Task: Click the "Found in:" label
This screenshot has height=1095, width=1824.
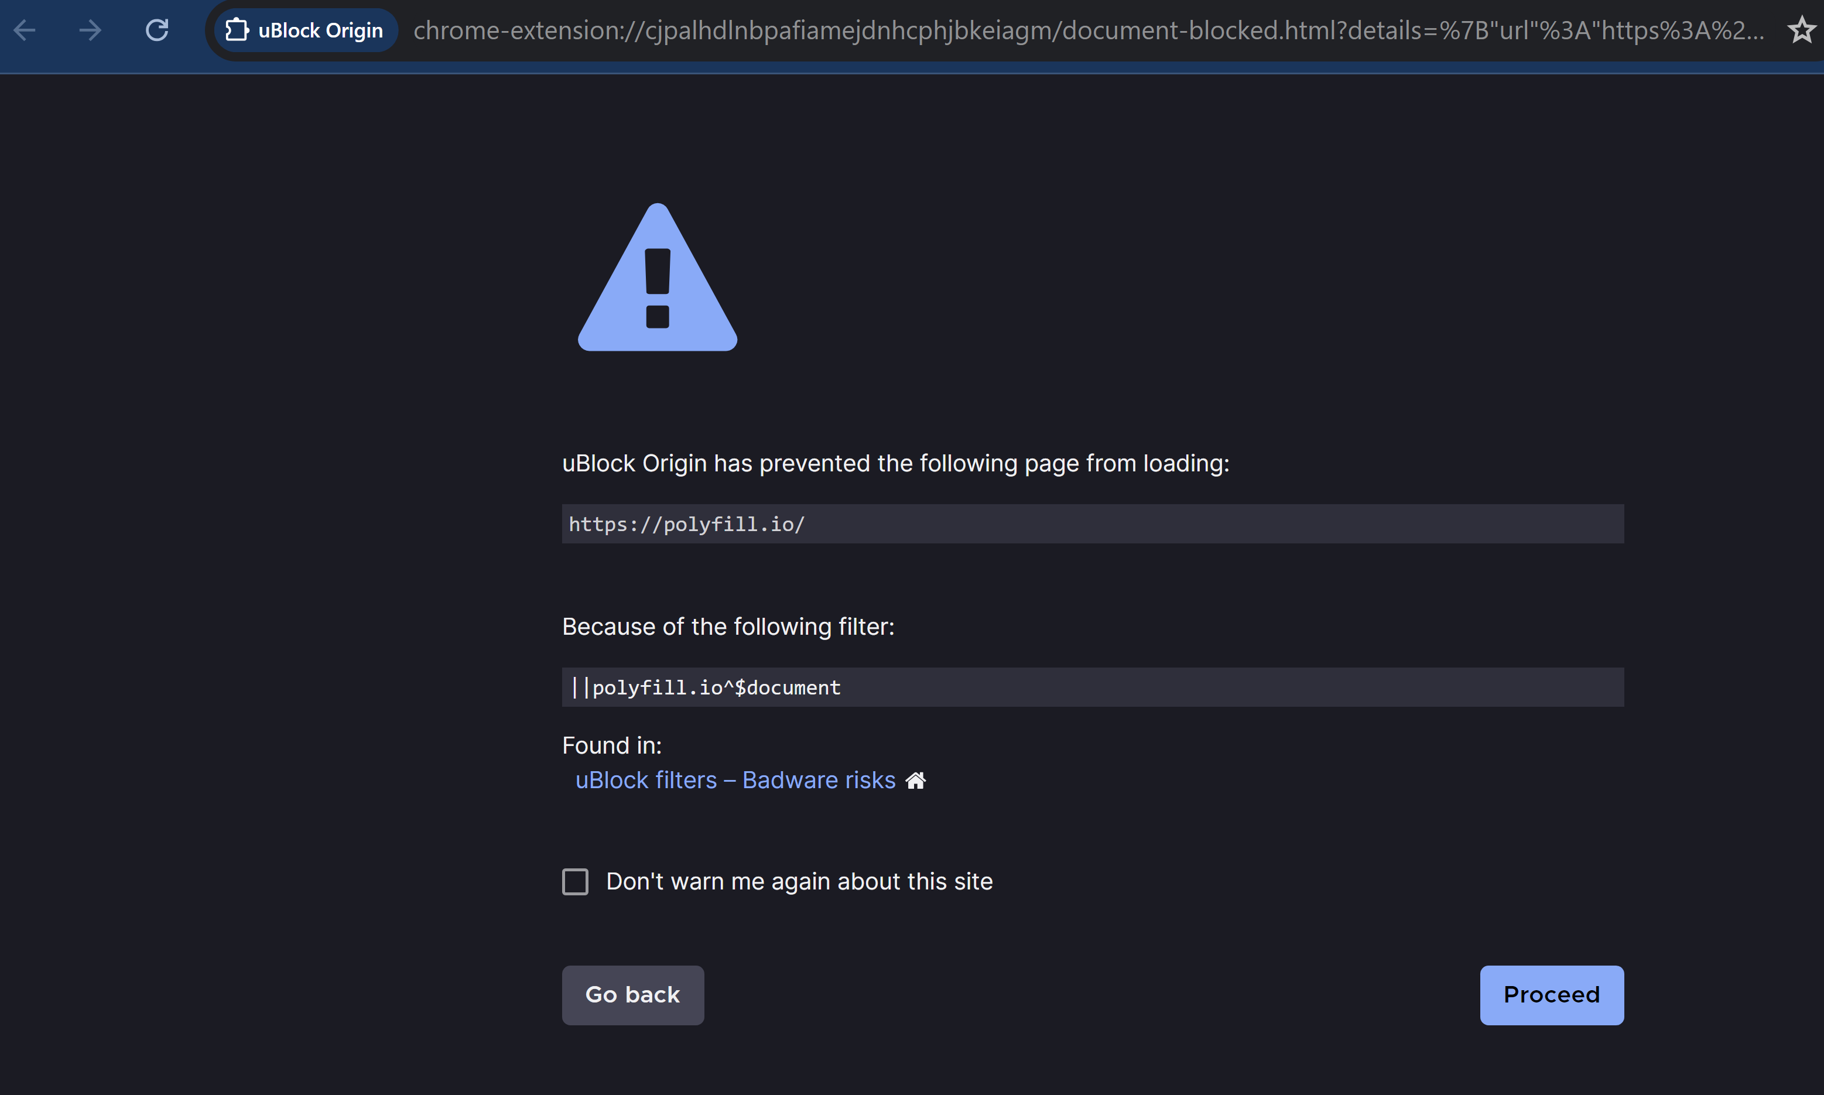Action: [x=612, y=745]
